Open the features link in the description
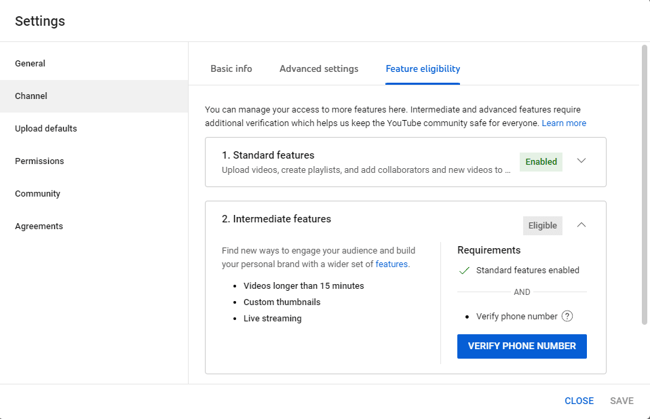650x419 pixels. [391, 264]
